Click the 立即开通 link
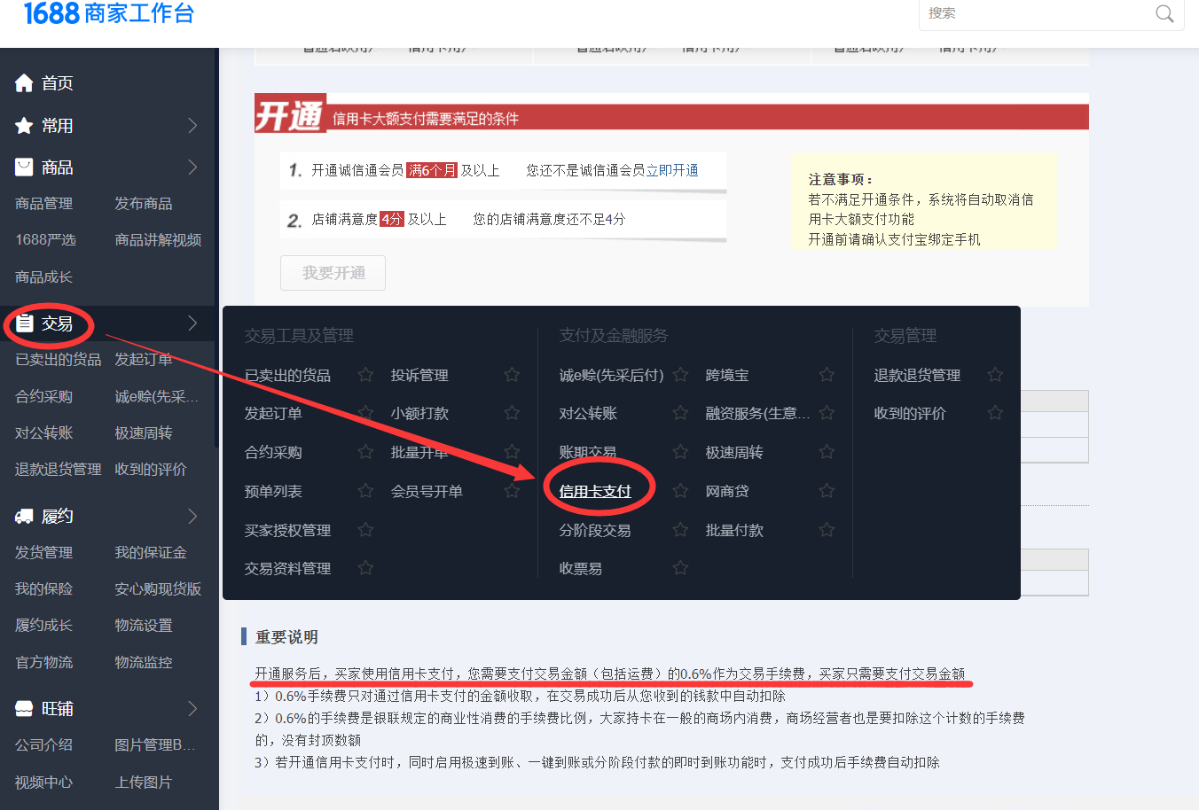This screenshot has width=1199, height=810. click(x=672, y=170)
